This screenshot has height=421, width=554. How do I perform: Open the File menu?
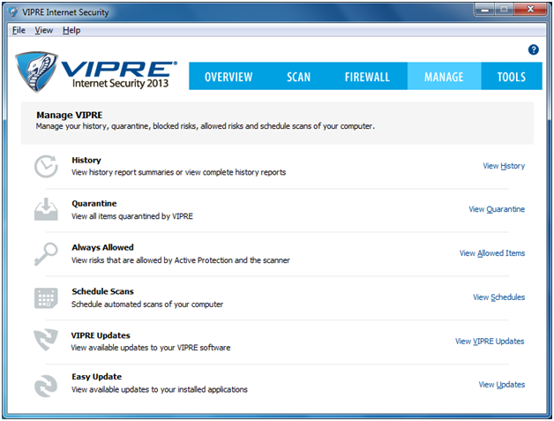click(19, 30)
